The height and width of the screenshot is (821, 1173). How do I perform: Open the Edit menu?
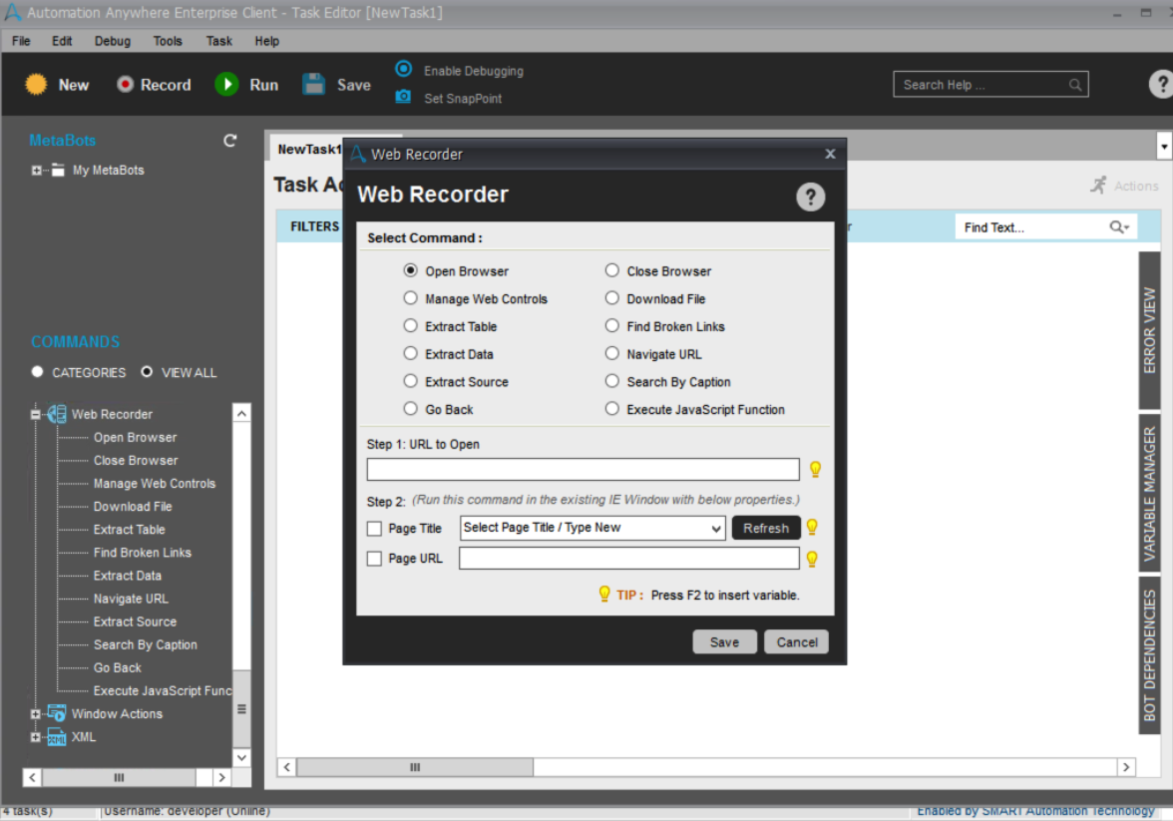pyautogui.click(x=62, y=41)
